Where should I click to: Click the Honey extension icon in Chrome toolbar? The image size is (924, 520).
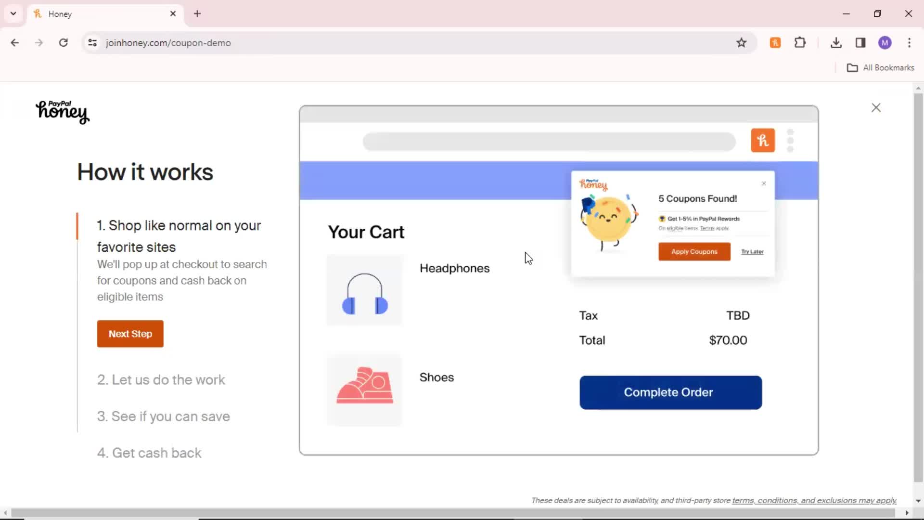(775, 43)
